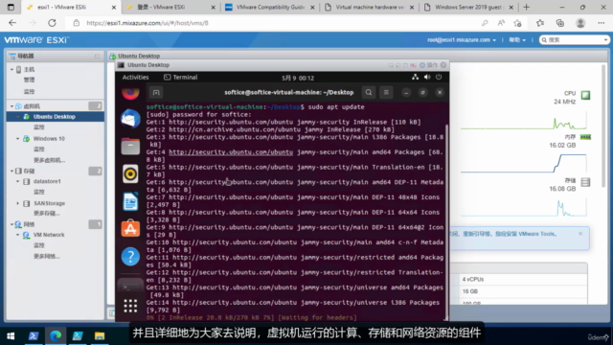Expand the SANStorage tree node
Viewport: 613px width, 345px height.
(x=18, y=203)
